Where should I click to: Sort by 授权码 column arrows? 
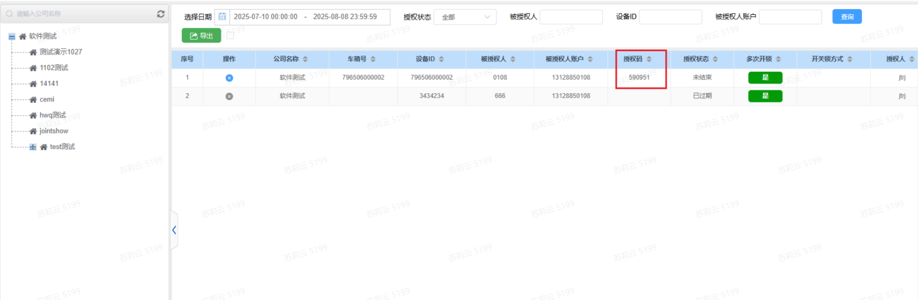point(649,59)
